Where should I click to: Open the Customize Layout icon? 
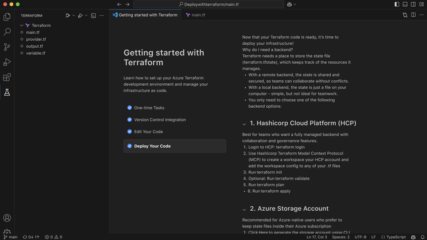point(422,4)
